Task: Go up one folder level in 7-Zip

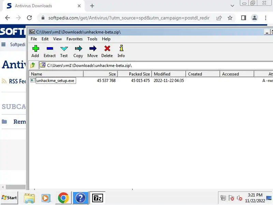Action: 32,65
